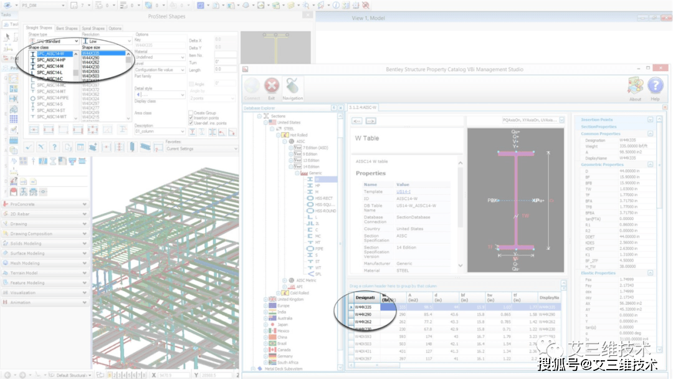
Task: Collapse the Geometric Properties section
Action: tap(650, 165)
